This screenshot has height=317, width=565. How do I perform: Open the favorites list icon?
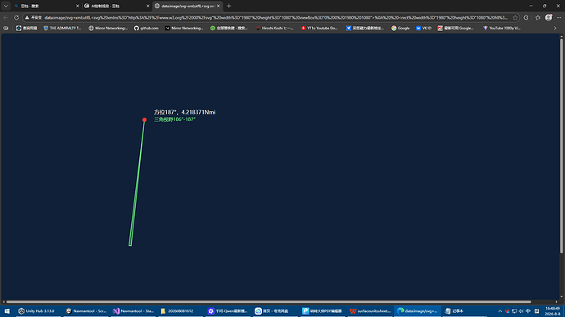pos(538,17)
